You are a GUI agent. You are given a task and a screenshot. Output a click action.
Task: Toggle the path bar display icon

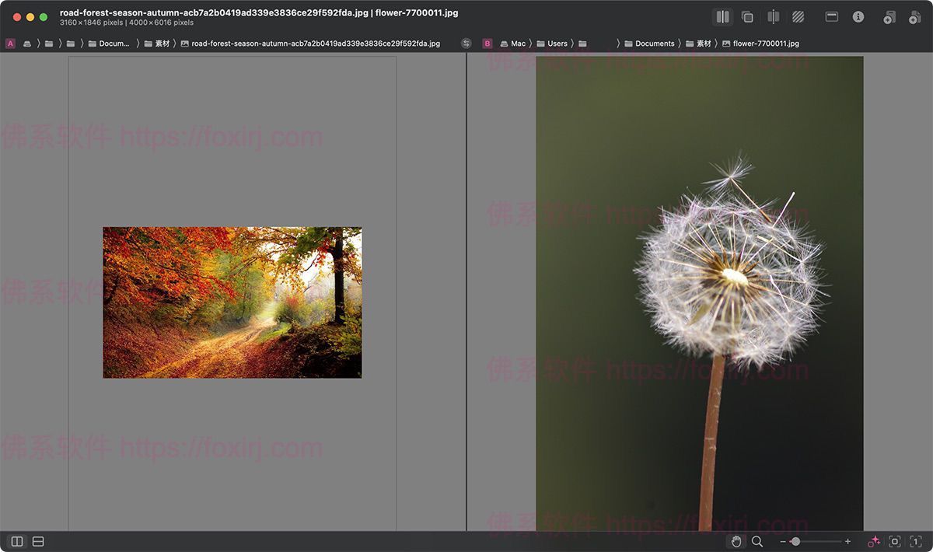(x=831, y=16)
